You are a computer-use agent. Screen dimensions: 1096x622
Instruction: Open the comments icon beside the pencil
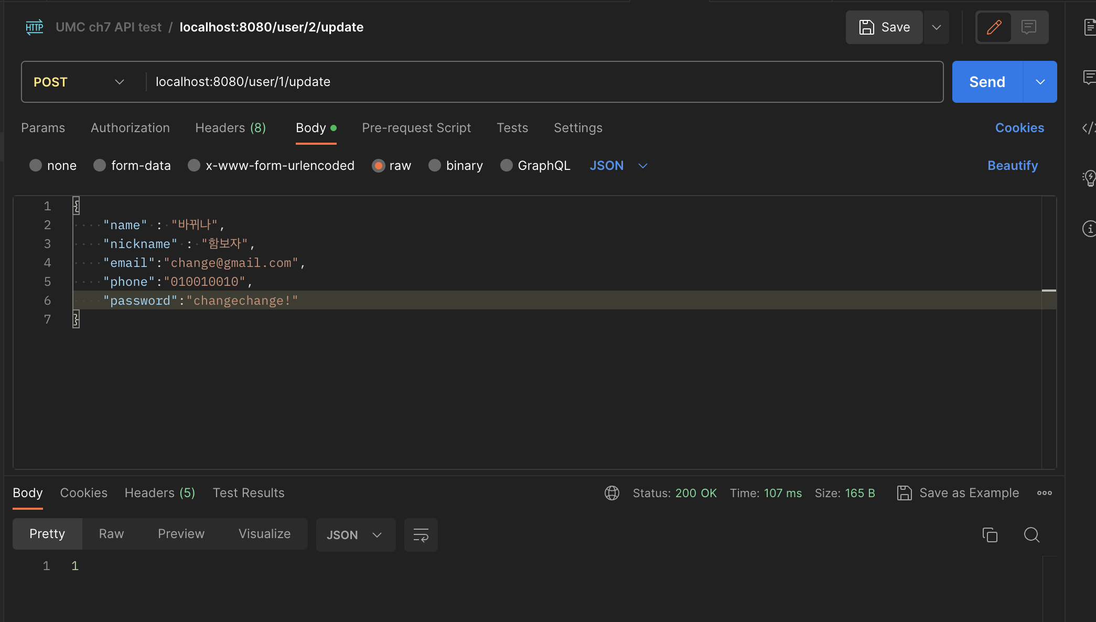[1029, 27]
